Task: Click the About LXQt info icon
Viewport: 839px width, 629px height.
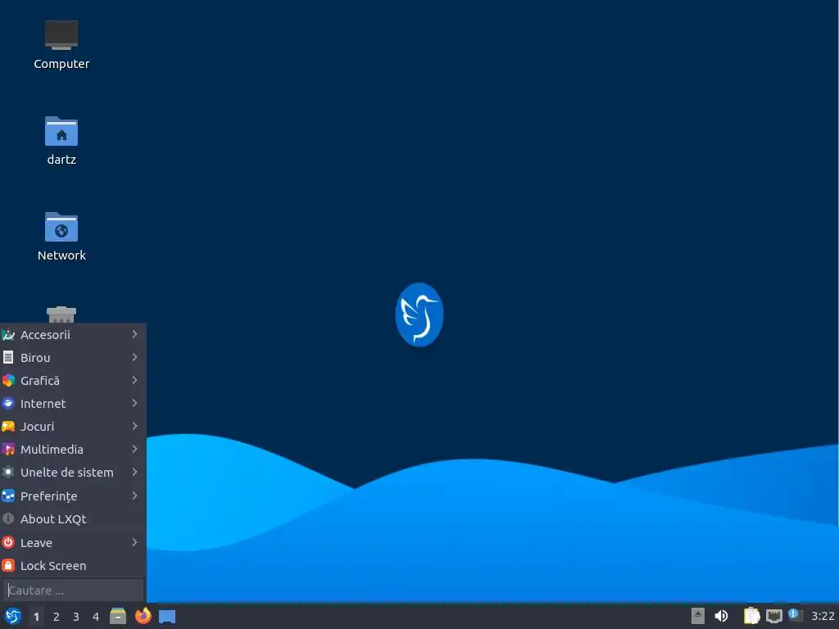Action: [8, 518]
